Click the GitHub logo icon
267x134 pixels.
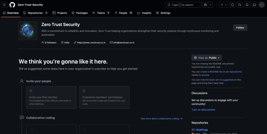click(x=12, y=5)
